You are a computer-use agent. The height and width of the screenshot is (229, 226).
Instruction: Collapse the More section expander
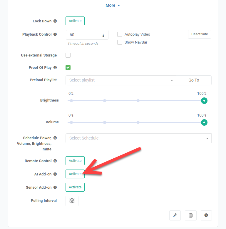[x=113, y=5]
